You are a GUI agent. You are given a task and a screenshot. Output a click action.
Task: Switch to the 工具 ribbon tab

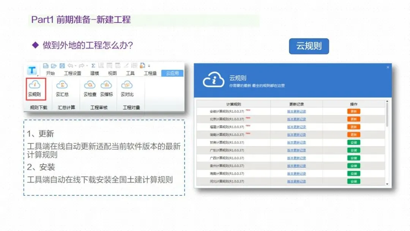[x=130, y=73]
